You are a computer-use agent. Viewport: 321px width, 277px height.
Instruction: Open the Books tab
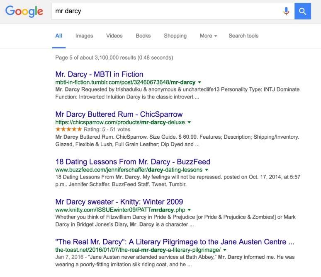[143, 36]
